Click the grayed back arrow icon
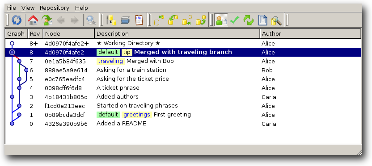 tap(61, 20)
